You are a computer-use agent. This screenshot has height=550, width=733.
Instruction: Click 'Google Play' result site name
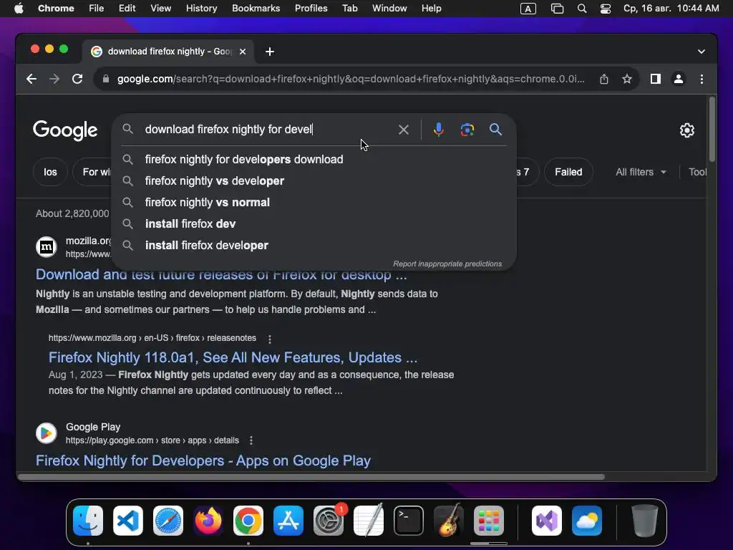pyautogui.click(x=93, y=427)
